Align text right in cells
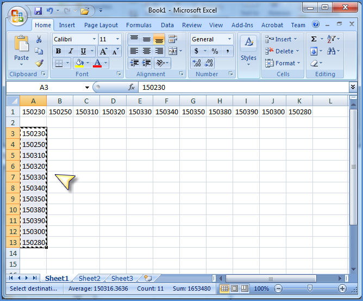Screen dimensions: 363x301 tap(159, 51)
